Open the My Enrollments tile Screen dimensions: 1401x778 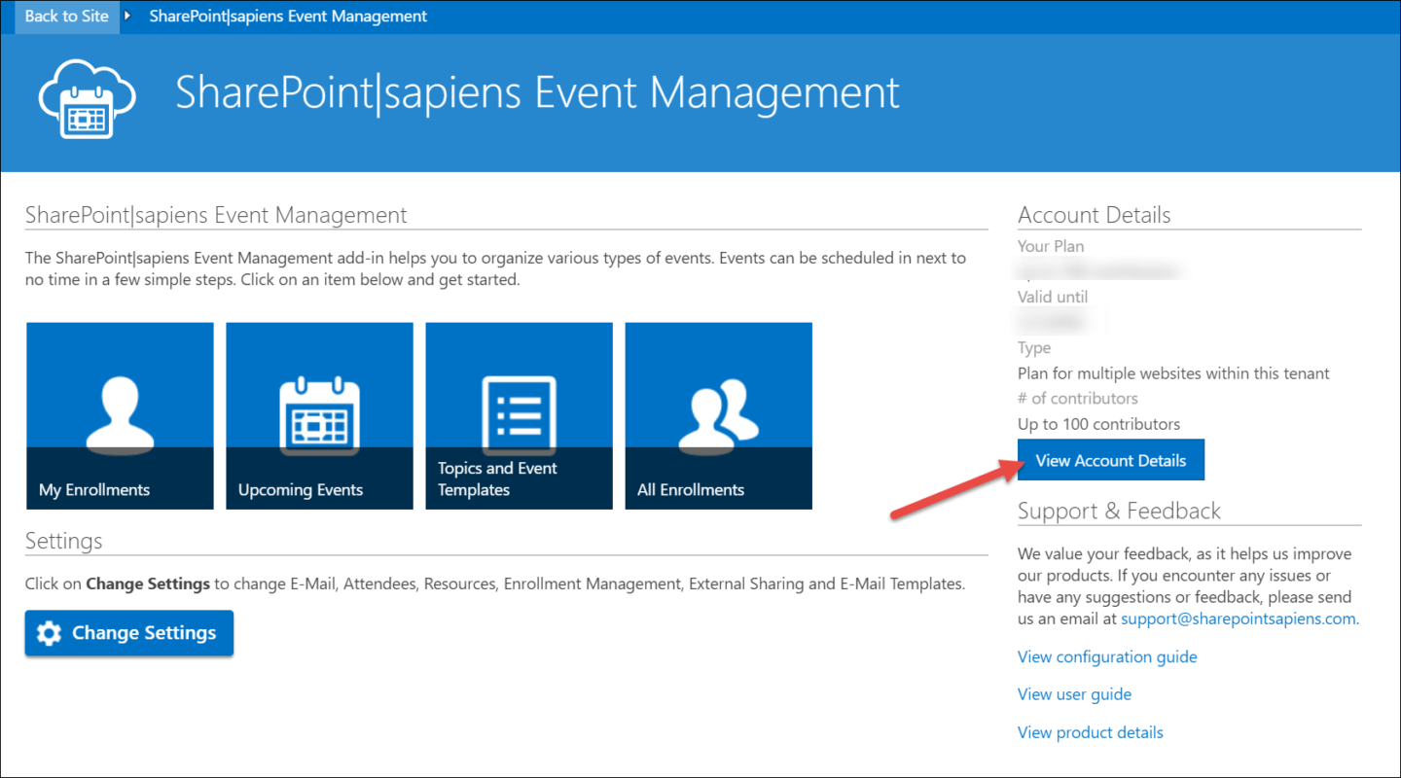119,415
